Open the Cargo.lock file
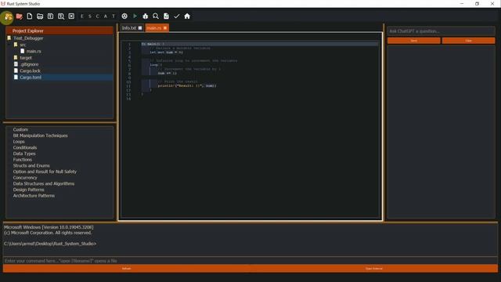The image size is (501, 282). click(x=30, y=71)
